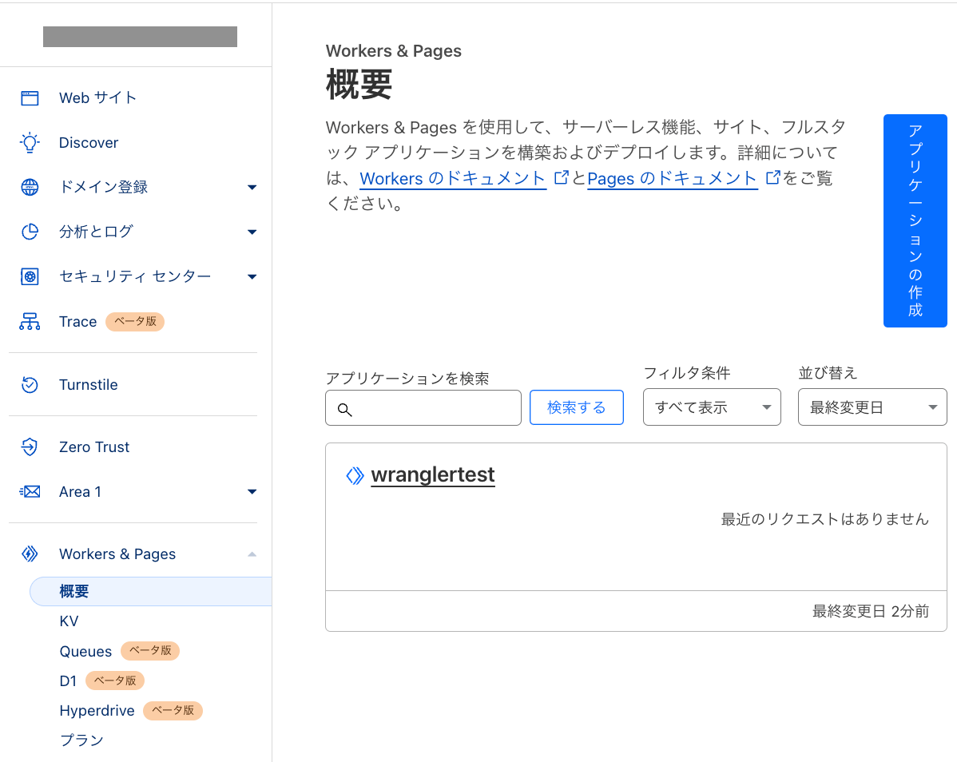Click the Zero Trust shield arrow icon
This screenshot has width=957, height=762.
[x=30, y=447]
